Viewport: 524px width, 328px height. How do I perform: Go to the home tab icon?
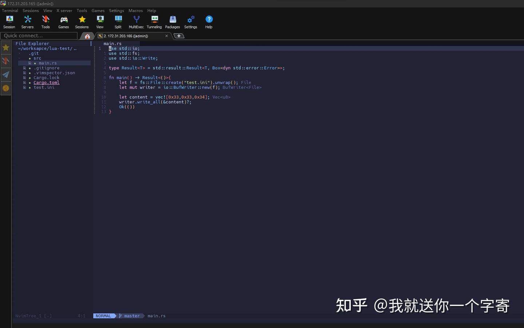click(87, 36)
